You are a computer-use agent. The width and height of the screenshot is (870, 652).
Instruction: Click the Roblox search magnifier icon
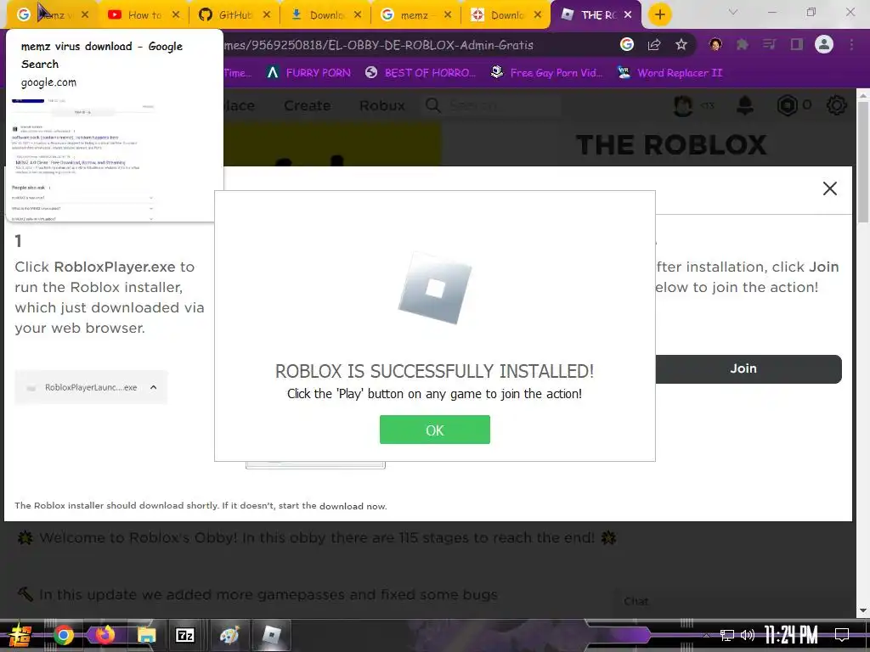pos(433,105)
